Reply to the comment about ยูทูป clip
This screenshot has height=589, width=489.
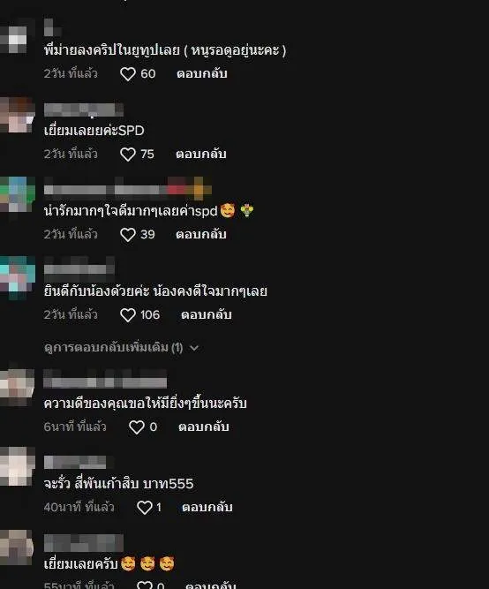click(202, 73)
